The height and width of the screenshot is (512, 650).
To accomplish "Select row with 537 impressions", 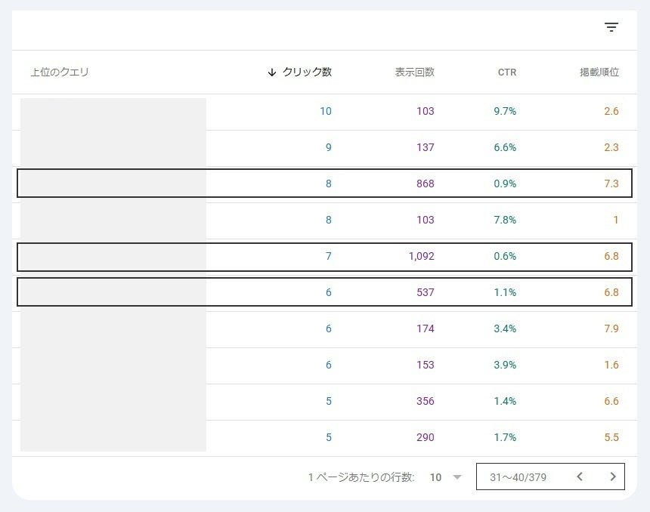I will [x=324, y=292].
